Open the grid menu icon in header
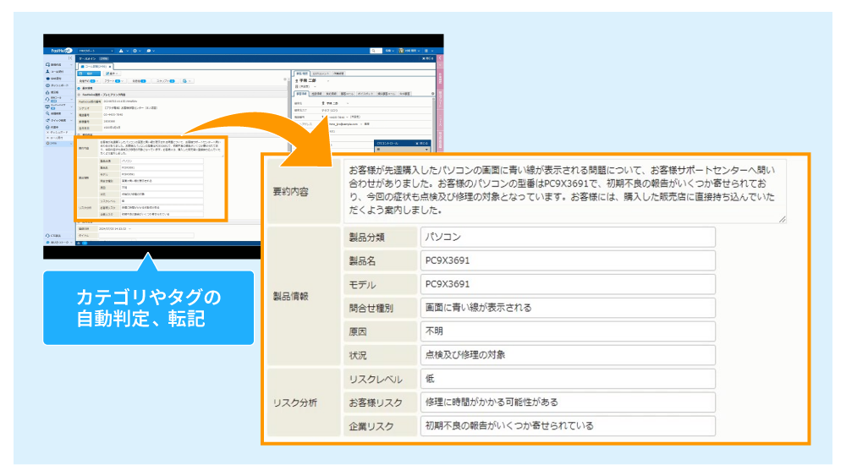846x476 pixels. pyautogui.click(x=426, y=51)
